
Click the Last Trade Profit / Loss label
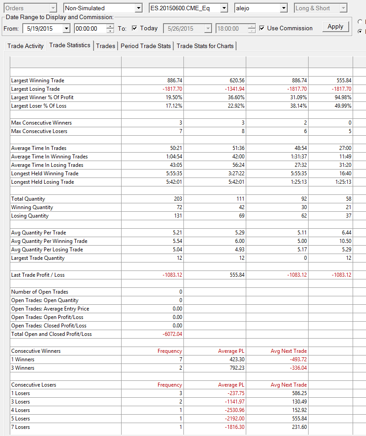[38, 275]
